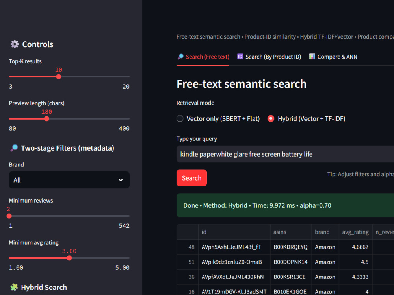Click cell AVpik9dz1cnluZ0-OmaB
Screen dimensions: 394x295
[234, 262]
